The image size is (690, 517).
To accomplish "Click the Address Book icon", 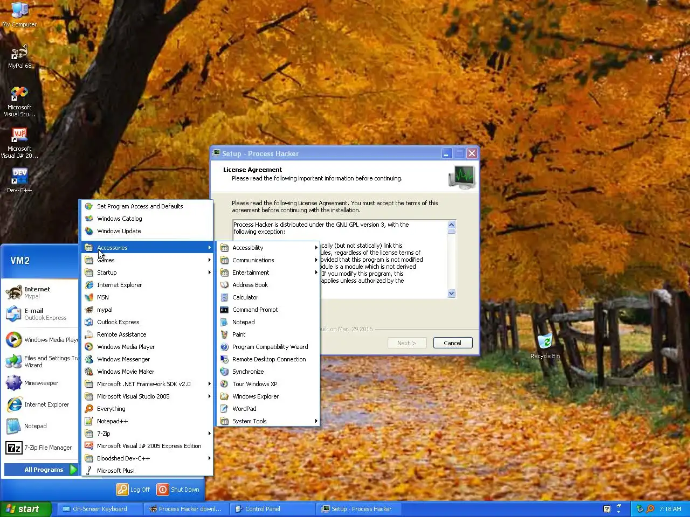I will [224, 285].
